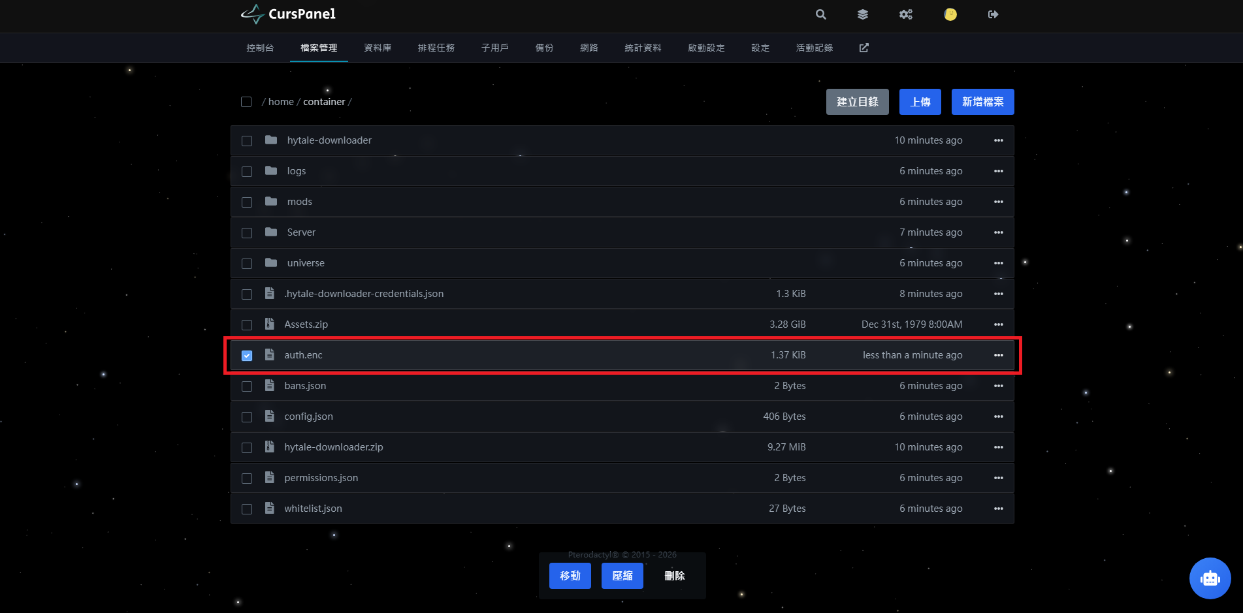Tick the checkbox for Assets.zip
This screenshot has height=613, width=1243.
point(247,325)
